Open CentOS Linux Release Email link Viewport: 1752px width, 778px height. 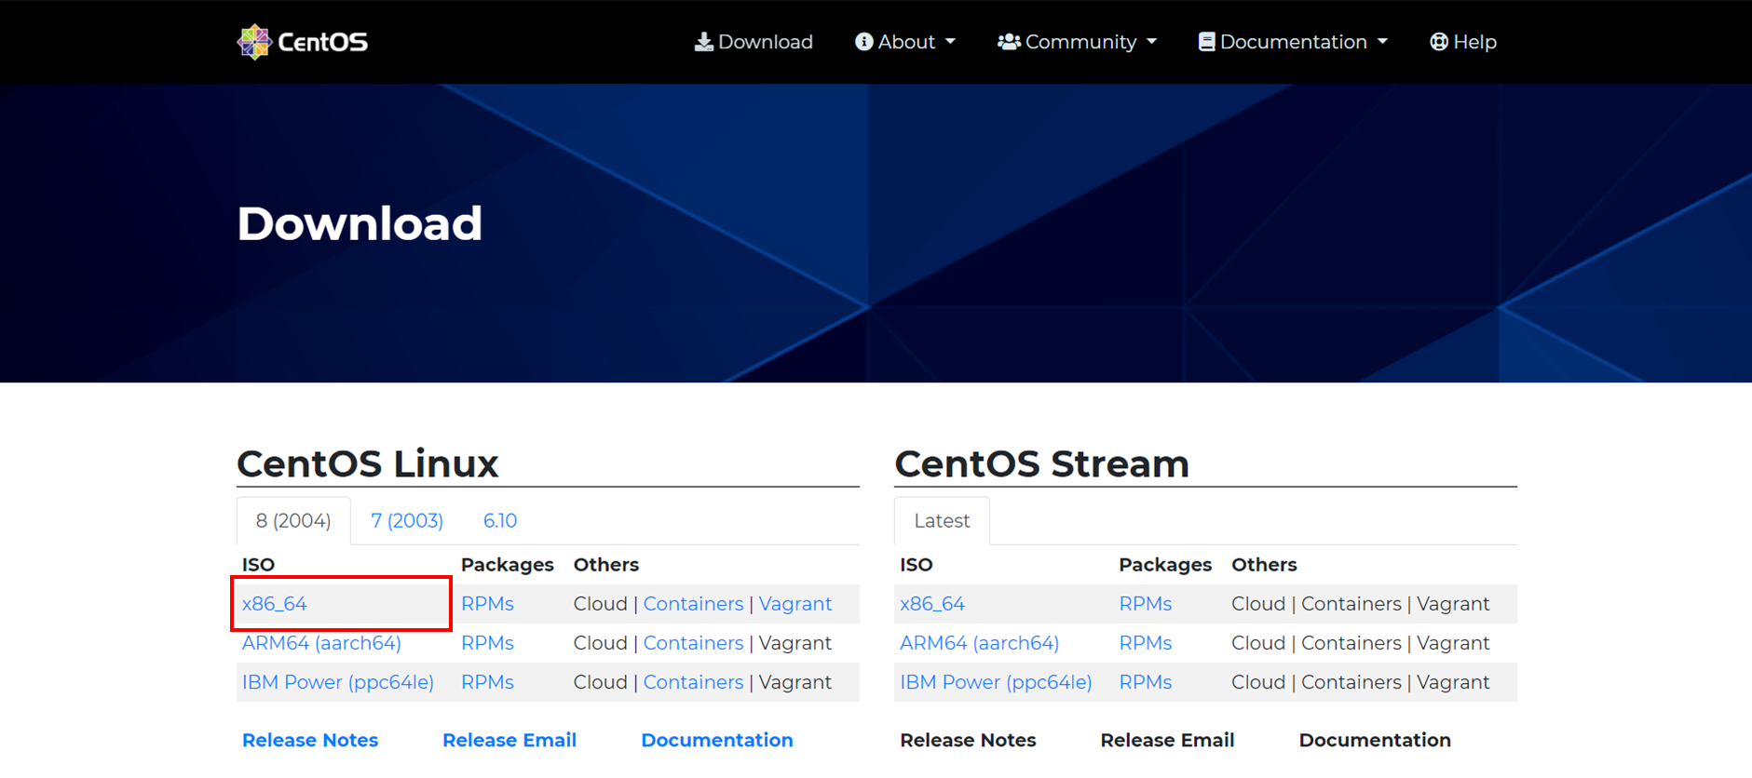(x=509, y=740)
